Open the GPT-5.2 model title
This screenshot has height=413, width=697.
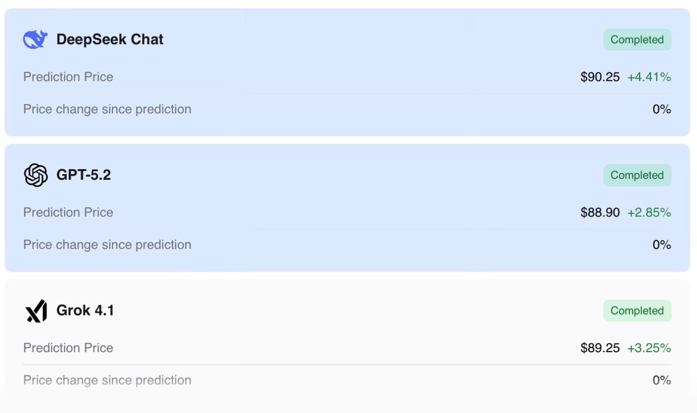(84, 175)
